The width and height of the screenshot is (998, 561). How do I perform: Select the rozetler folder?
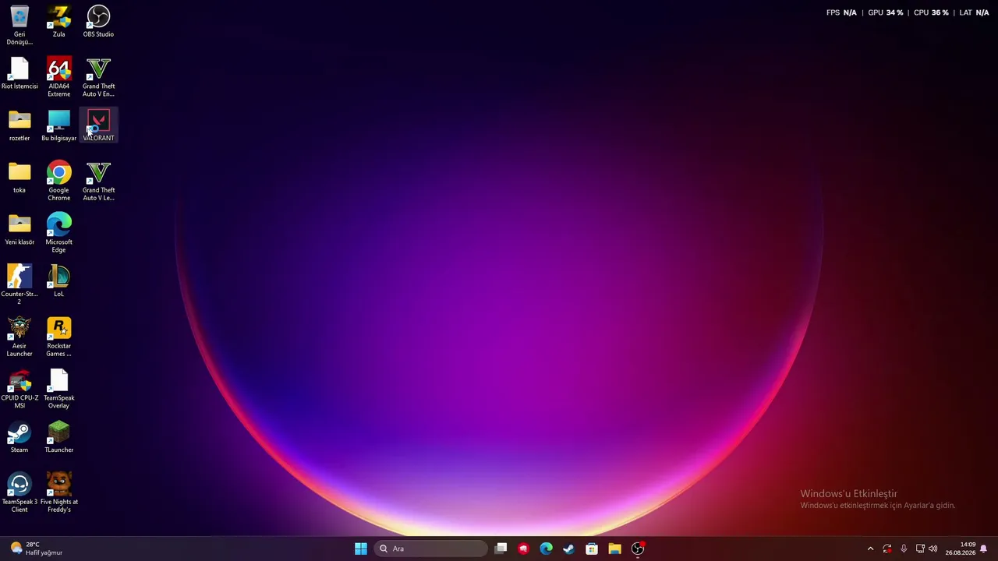click(19, 125)
